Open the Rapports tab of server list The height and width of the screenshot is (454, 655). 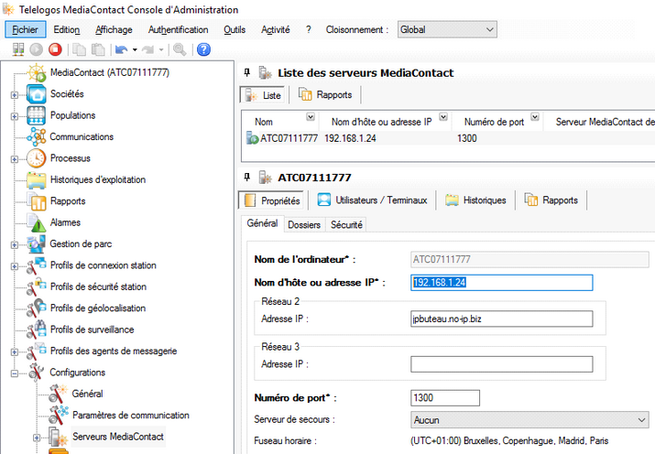tap(326, 95)
